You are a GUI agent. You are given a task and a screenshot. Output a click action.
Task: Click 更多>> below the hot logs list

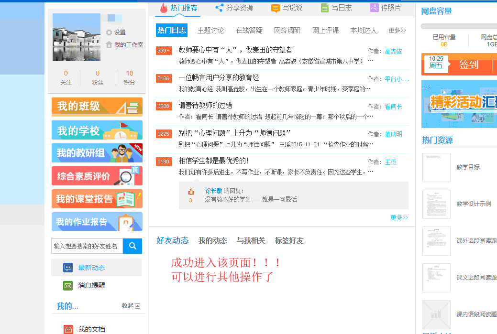coord(399,217)
